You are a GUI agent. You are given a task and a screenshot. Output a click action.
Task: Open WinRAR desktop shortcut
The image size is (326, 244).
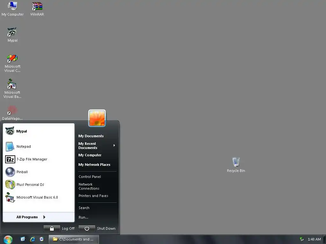(37, 9)
